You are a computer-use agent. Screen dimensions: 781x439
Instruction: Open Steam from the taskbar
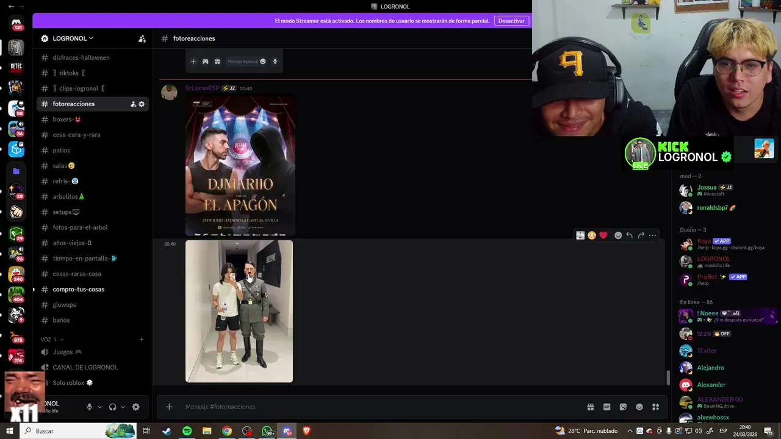tap(167, 431)
